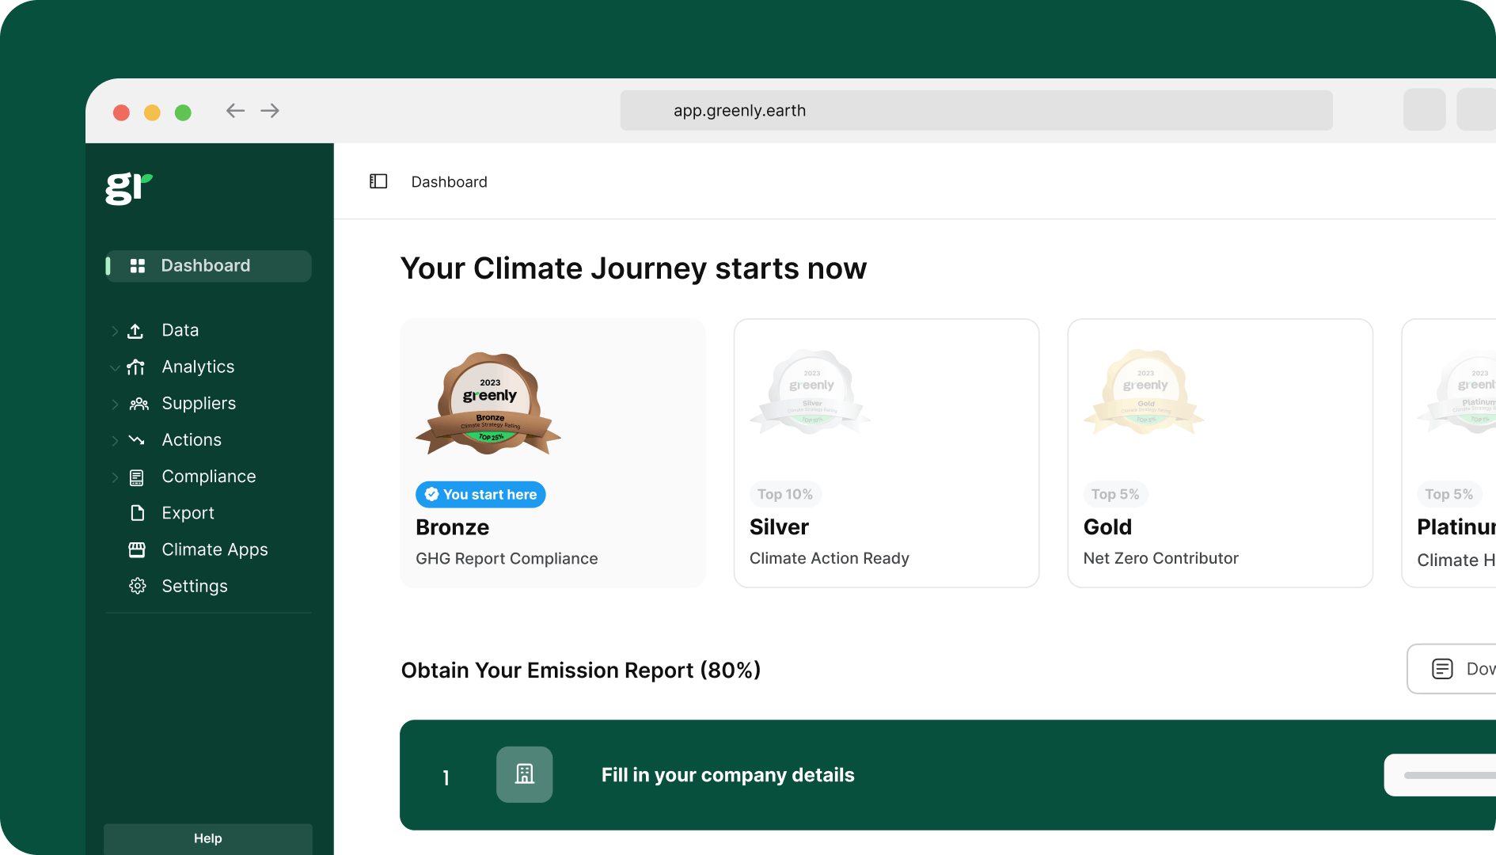Click the building icon in step 1
This screenshot has width=1496, height=855.
(x=525, y=774)
